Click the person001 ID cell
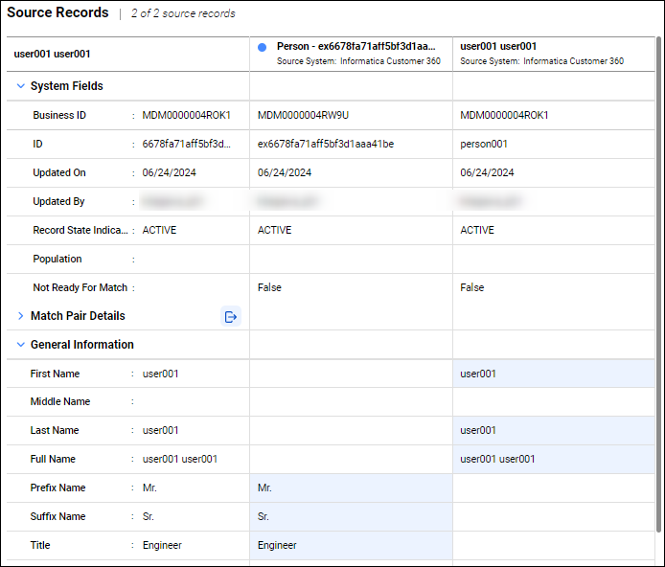The image size is (665, 567). (x=484, y=144)
